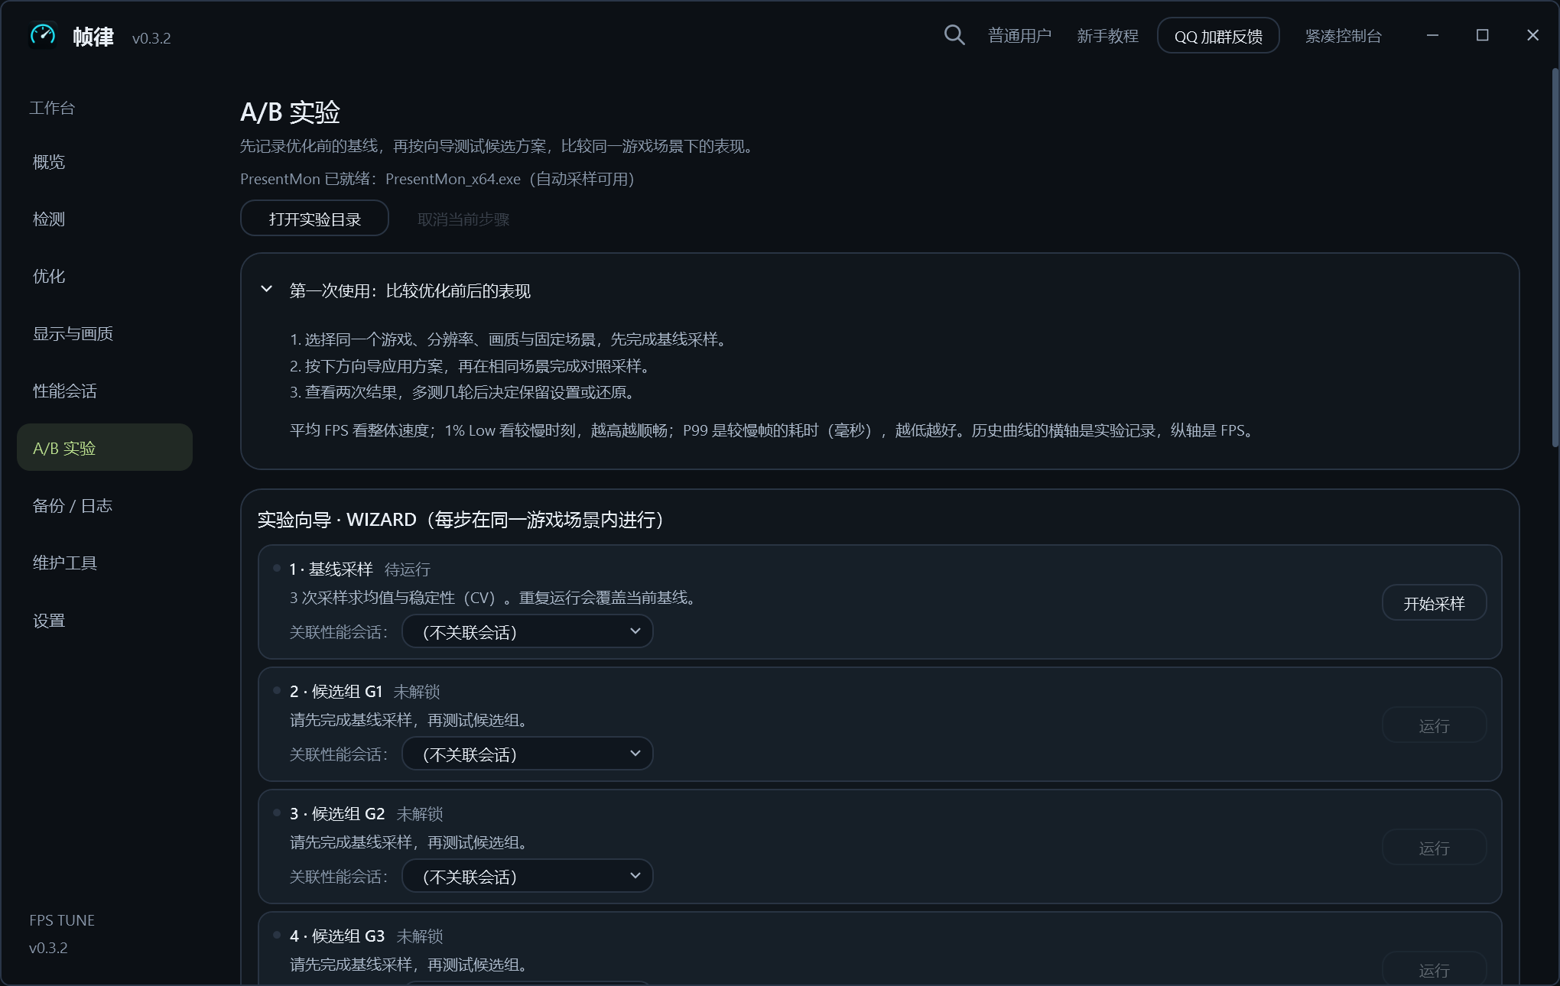Collapse the 第一次使用 section chevron

click(266, 290)
